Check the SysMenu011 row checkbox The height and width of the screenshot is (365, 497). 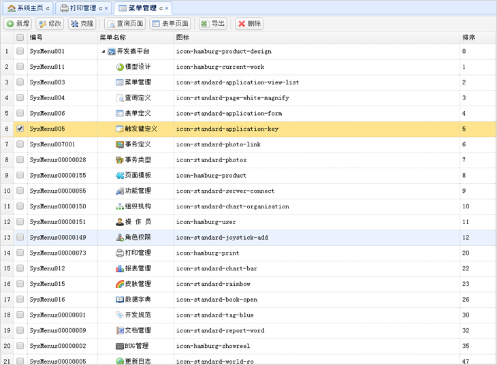click(x=20, y=66)
